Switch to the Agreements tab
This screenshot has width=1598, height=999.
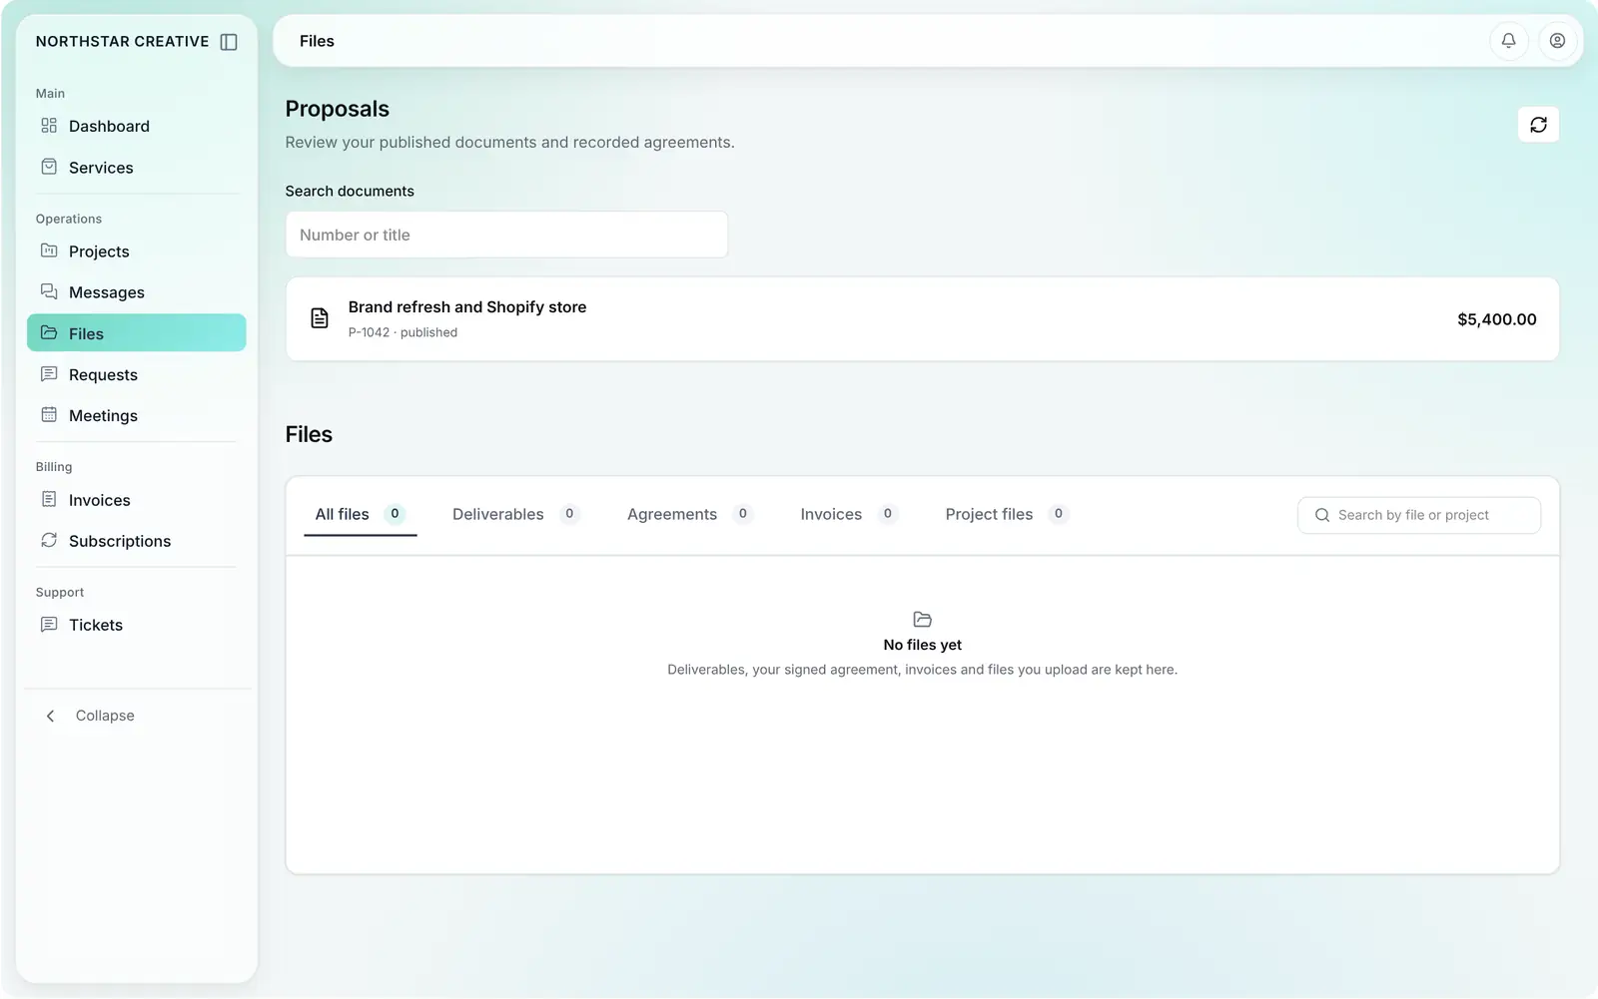(x=690, y=515)
